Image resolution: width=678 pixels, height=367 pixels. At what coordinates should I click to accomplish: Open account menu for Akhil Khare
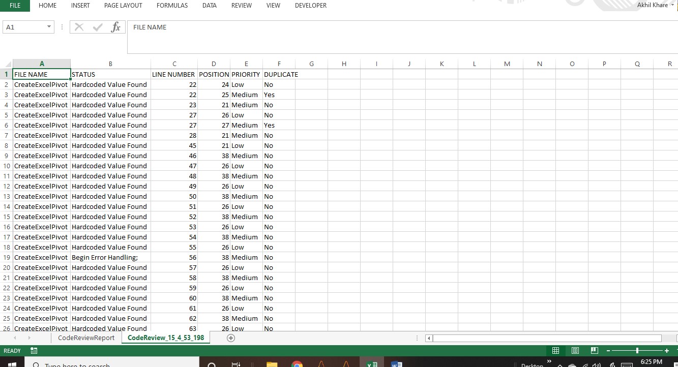pyautogui.click(x=656, y=5)
